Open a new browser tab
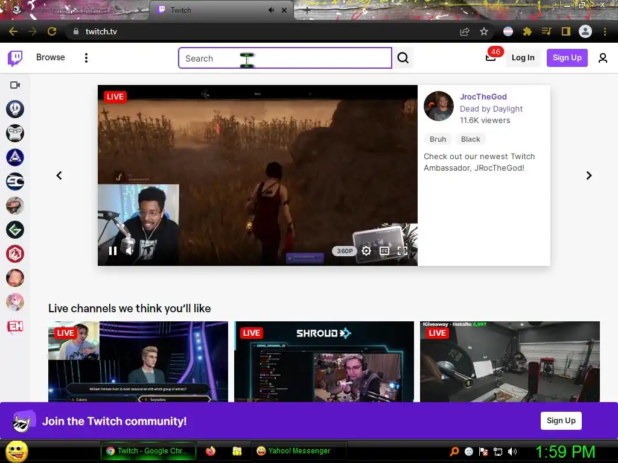Viewport: 618px width, 463px height. click(307, 10)
